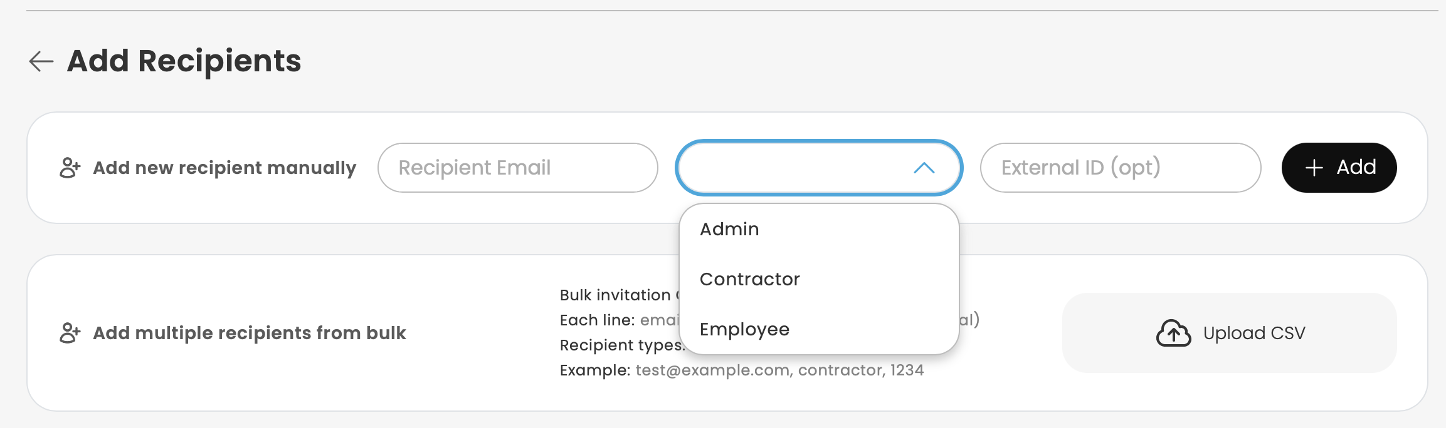Collapse the dropdown using the chevron arrow
Viewport: 1446px width, 428px height.
924,168
